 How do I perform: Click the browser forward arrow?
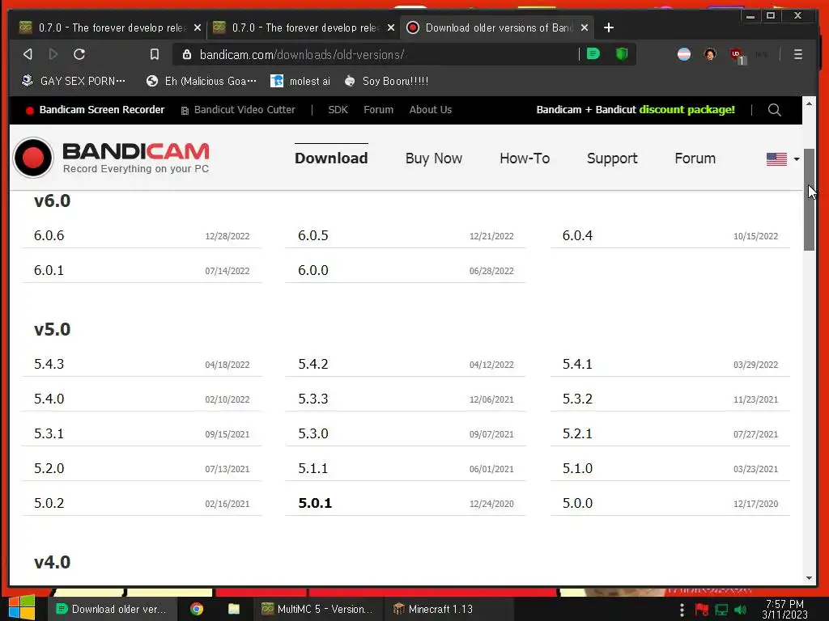[53, 54]
